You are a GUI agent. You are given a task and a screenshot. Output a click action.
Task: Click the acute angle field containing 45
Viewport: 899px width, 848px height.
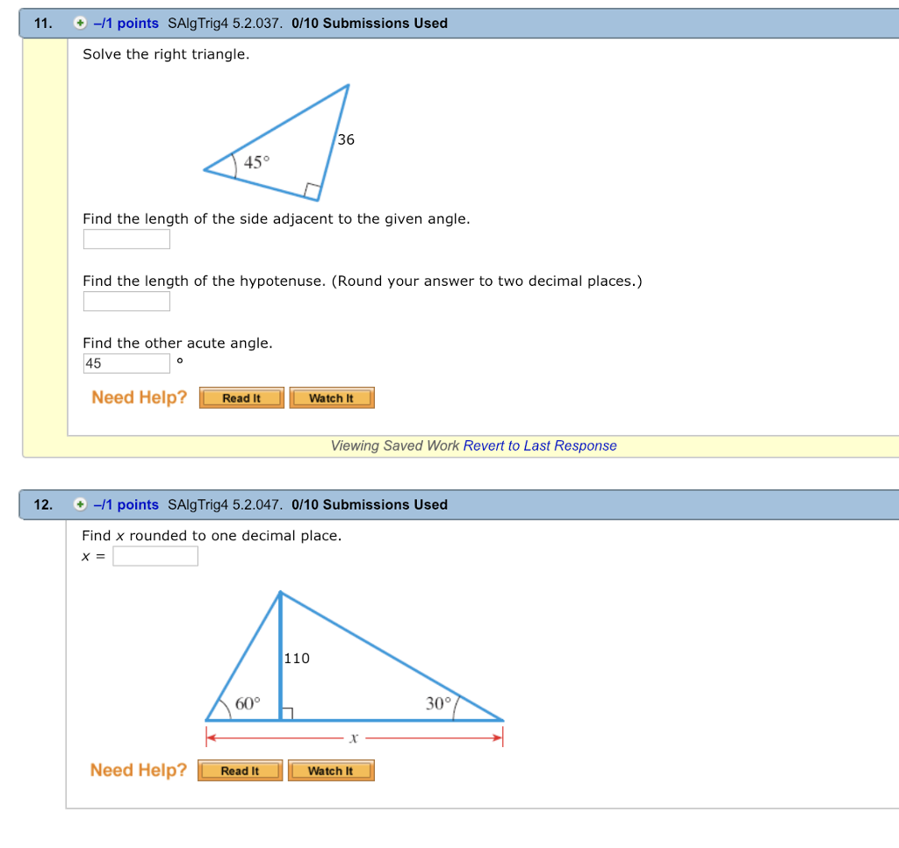[126, 363]
